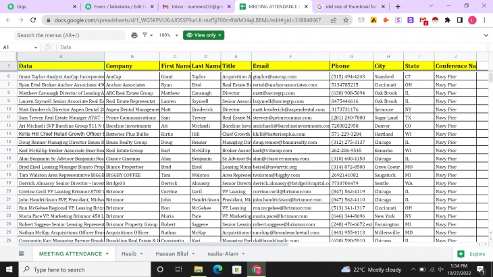Screen dimensions: 493x277
Task: Open Hassan Bilal tab menu arrow
Action: point(193,254)
